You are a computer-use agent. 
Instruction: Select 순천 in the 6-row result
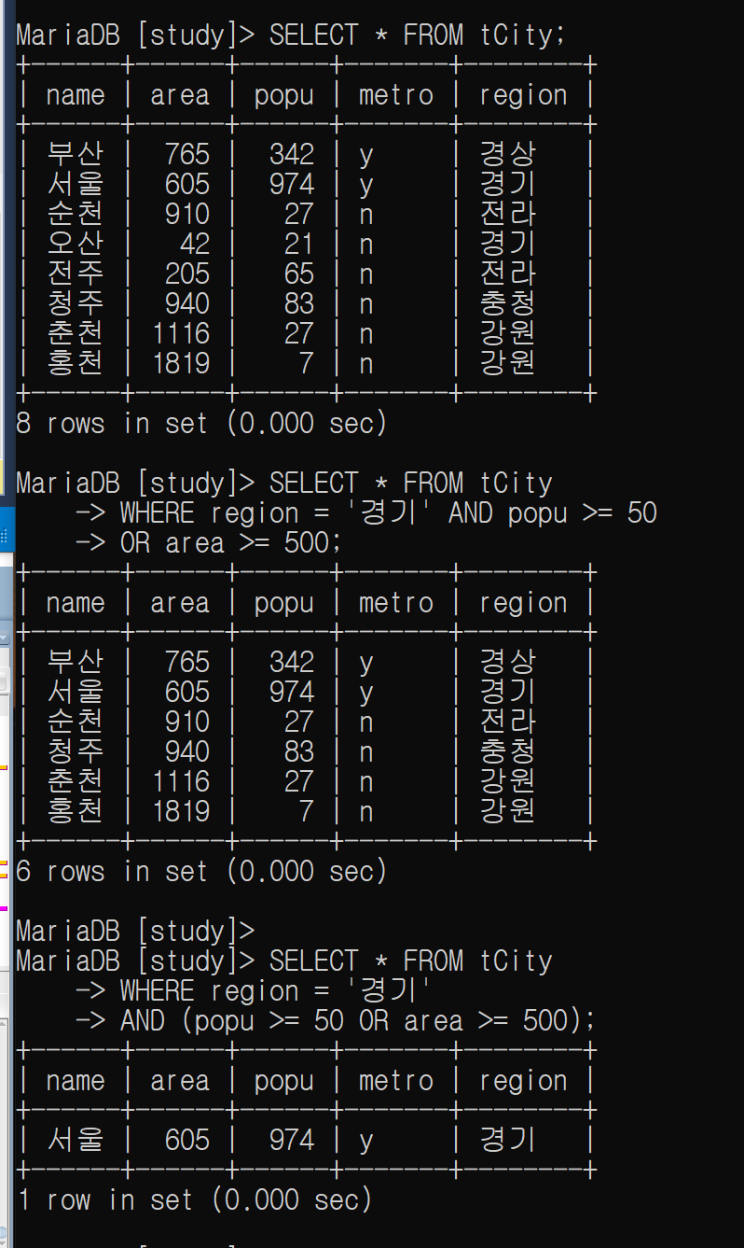[76, 722]
